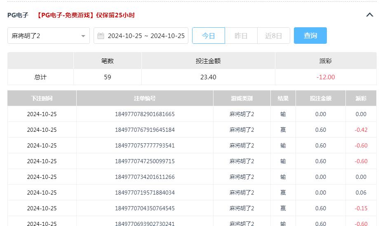This screenshot has width=385, height=226.
Task: Click result 输 in order 1849770782901681665 row
Action: [x=283, y=114]
